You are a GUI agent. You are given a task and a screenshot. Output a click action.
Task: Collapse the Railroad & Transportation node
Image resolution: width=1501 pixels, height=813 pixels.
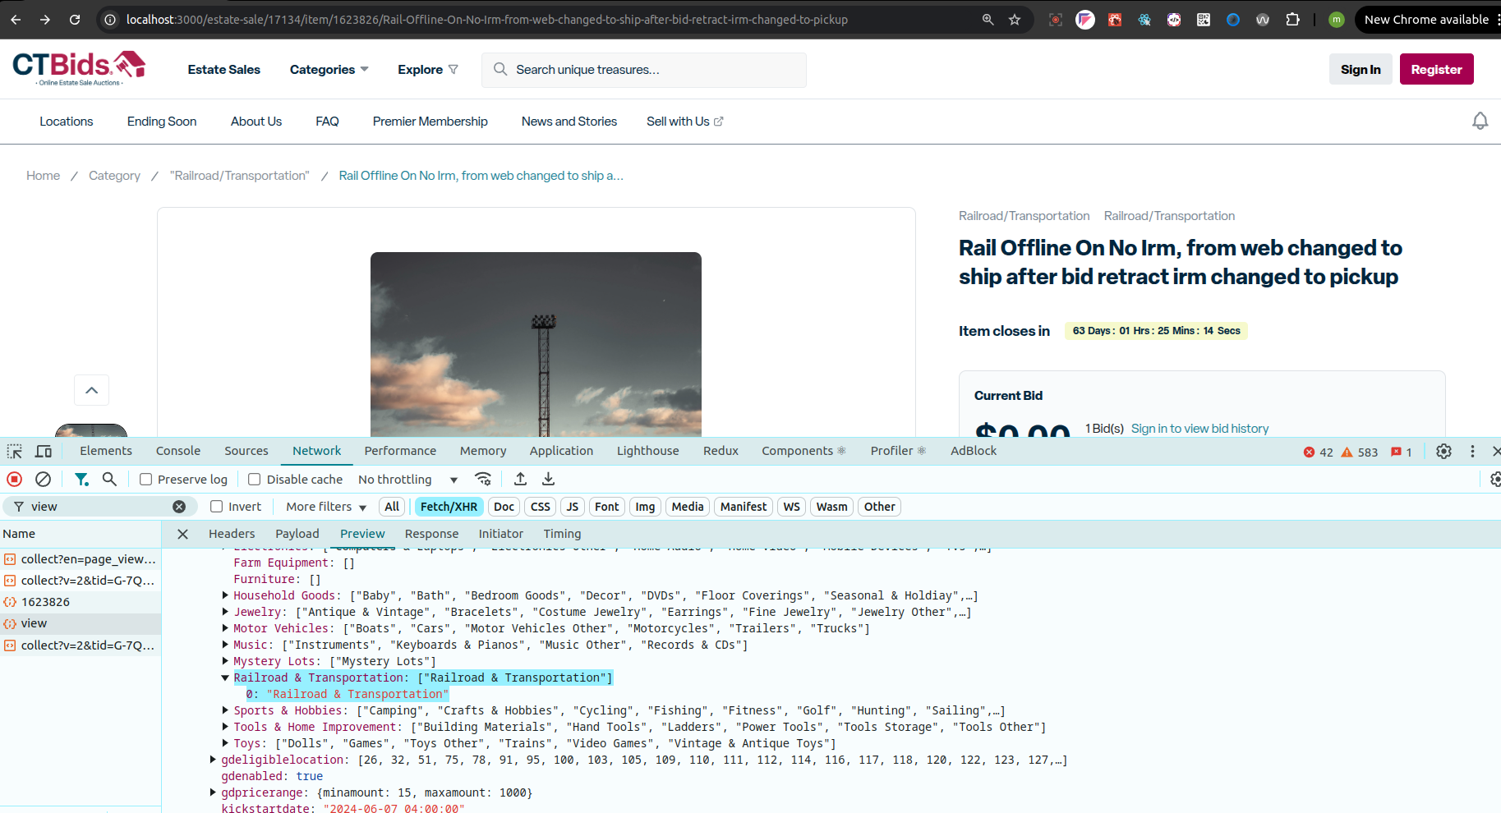click(x=225, y=677)
